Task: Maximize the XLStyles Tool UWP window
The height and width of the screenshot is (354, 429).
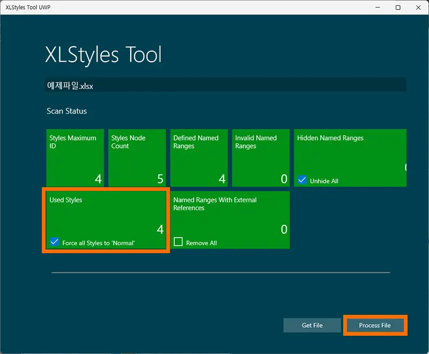Action: 398,8
